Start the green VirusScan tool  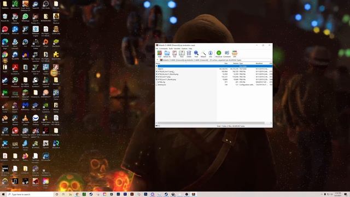pos(219,54)
